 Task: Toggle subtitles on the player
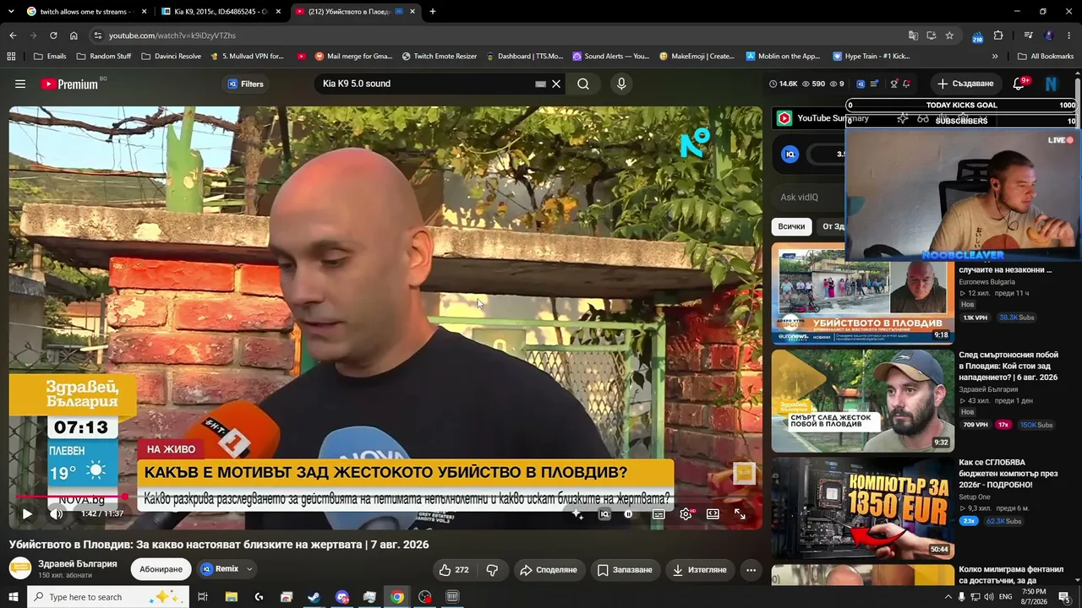[658, 513]
